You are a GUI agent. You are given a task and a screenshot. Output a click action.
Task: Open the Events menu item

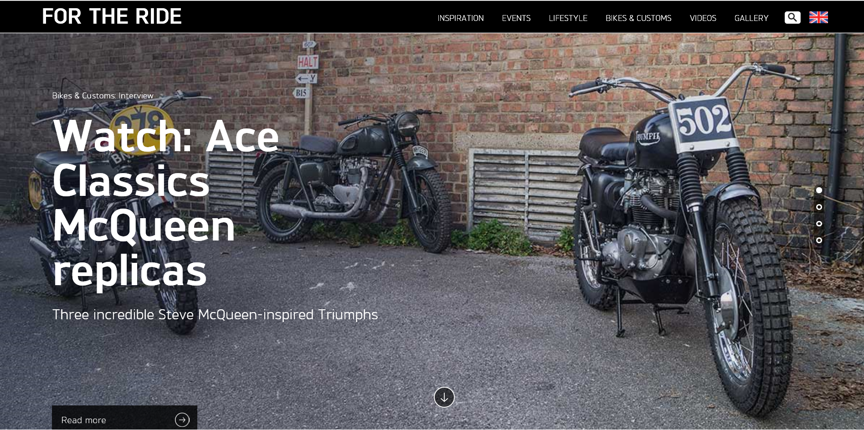(x=516, y=18)
